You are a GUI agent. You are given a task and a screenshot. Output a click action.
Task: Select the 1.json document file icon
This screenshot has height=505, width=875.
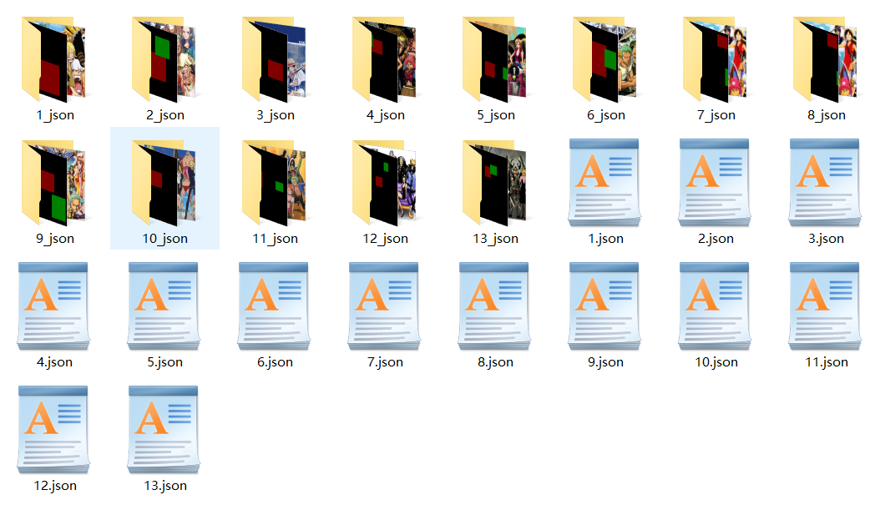tap(604, 183)
